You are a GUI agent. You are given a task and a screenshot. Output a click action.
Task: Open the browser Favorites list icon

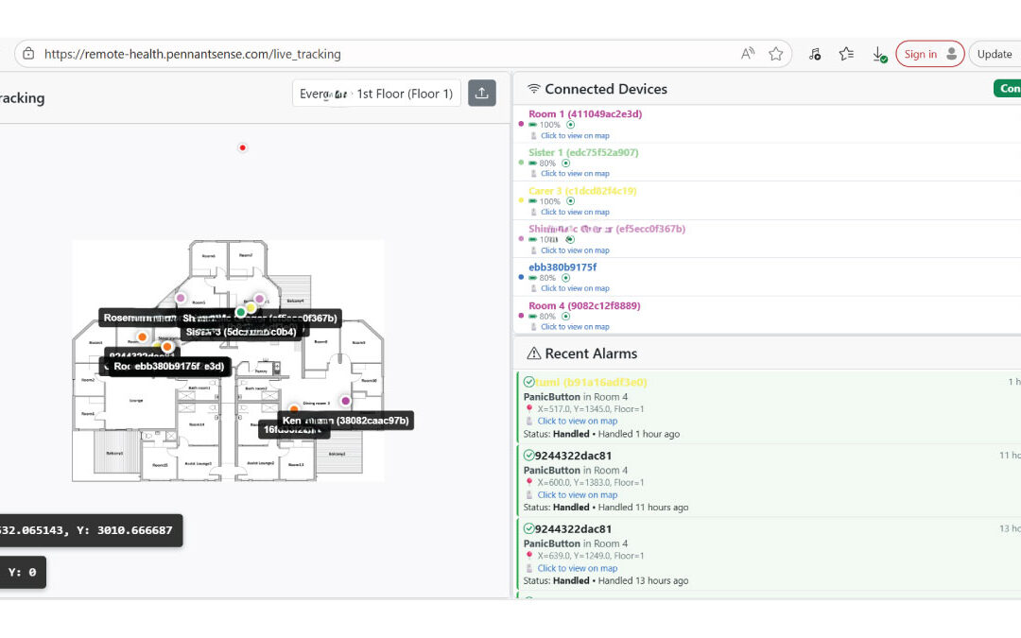click(x=846, y=54)
